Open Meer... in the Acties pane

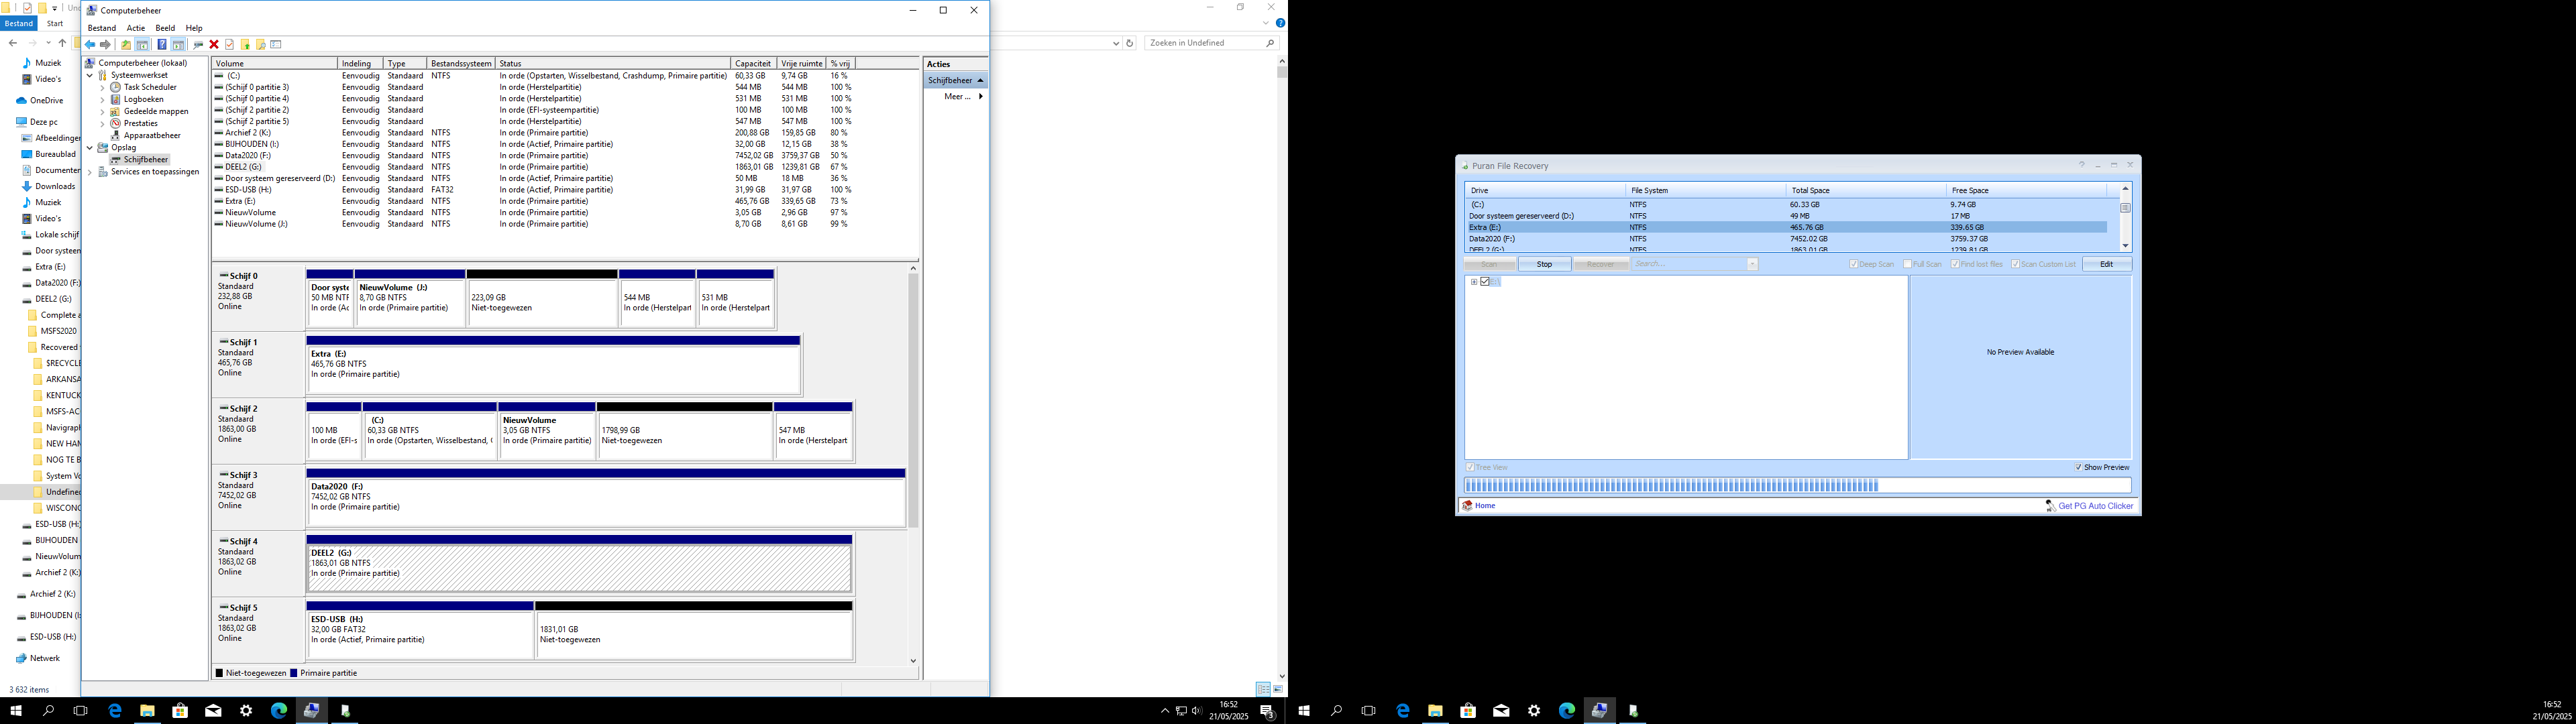click(x=957, y=97)
